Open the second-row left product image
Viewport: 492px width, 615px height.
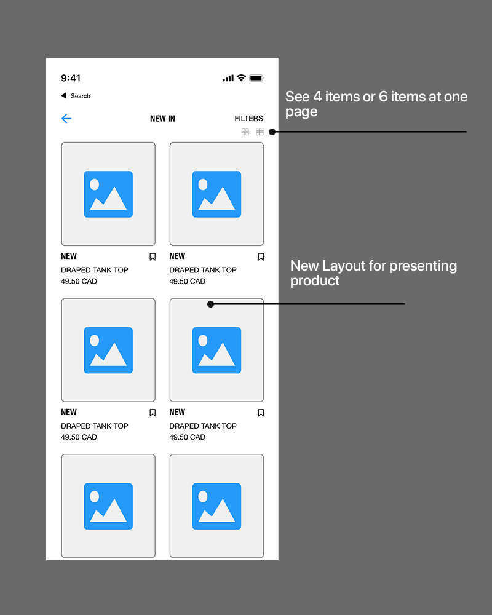coord(108,350)
